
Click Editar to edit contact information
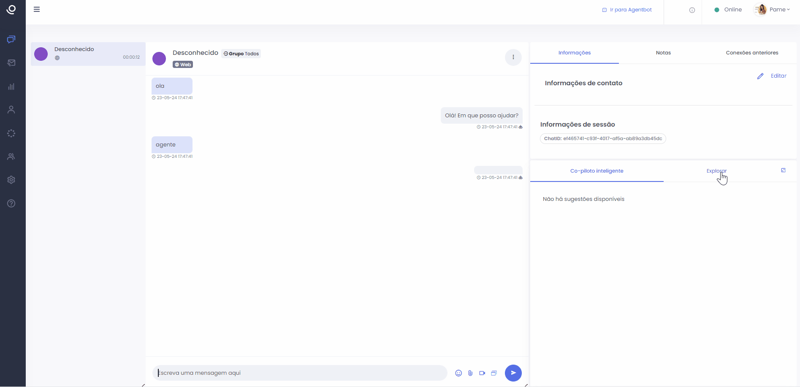pyautogui.click(x=772, y=76)
